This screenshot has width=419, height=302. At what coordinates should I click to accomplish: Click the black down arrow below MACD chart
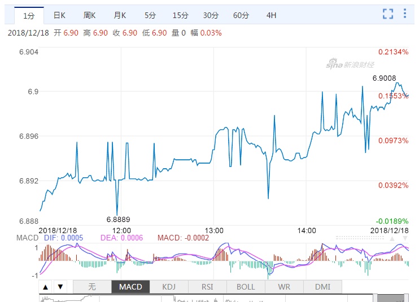point(60,287)
